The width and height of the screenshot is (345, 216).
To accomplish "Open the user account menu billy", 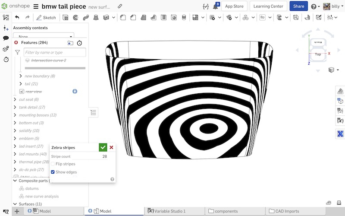I will click(333, 6).
